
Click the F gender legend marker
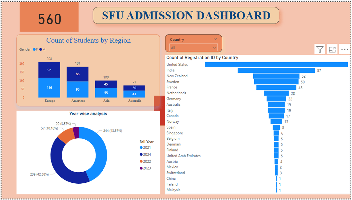pos(34,50)
